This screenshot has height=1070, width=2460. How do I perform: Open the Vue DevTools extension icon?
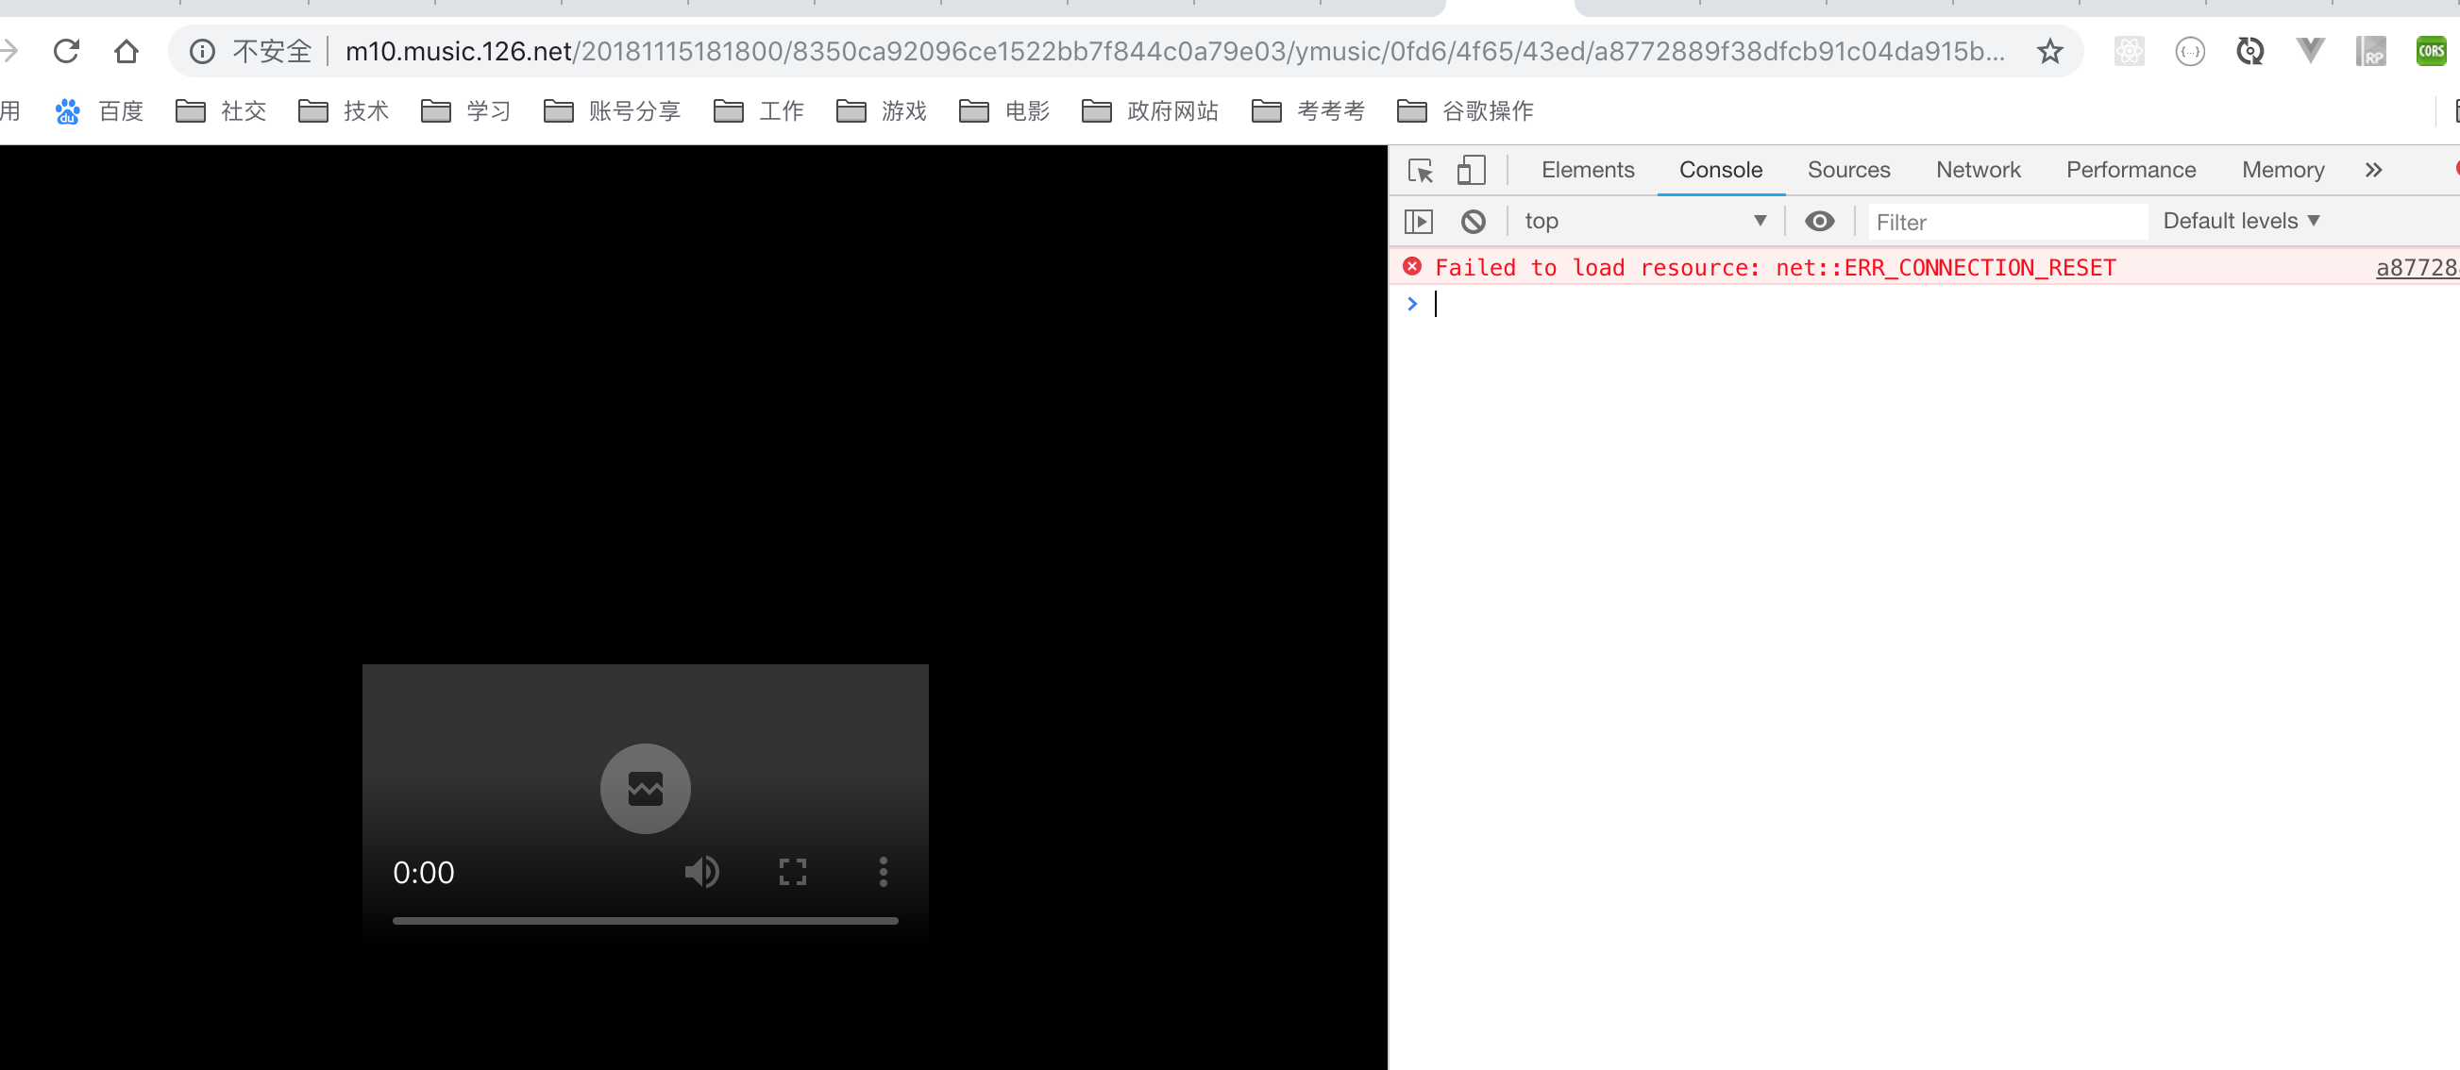point(2310,51)
